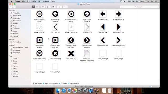The height and width of the screenshot is (94, 168).
Task: Select the arrow-circle-right-o.png file icon
Action: tap(71, 14)
